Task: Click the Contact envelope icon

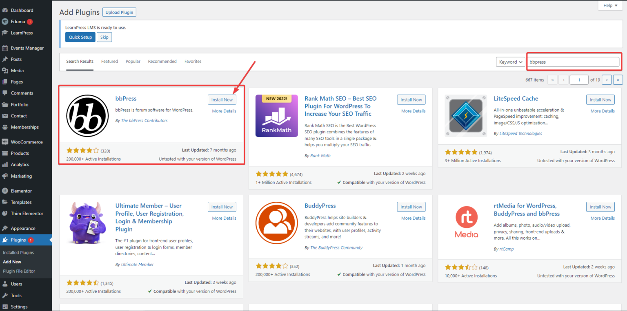Action: click(5, 116)
